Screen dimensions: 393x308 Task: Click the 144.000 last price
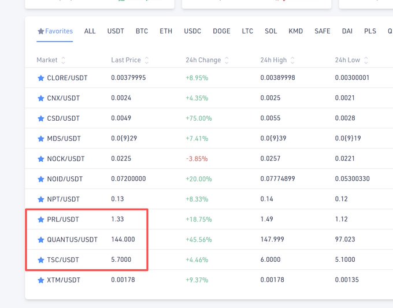click(x=123, y=239)
